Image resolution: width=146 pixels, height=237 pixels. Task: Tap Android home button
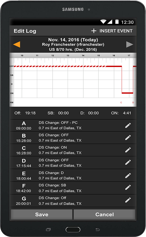tap(73, 230)
